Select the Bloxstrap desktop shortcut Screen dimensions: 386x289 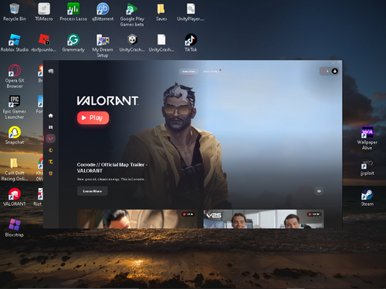(x=15, y=228)
